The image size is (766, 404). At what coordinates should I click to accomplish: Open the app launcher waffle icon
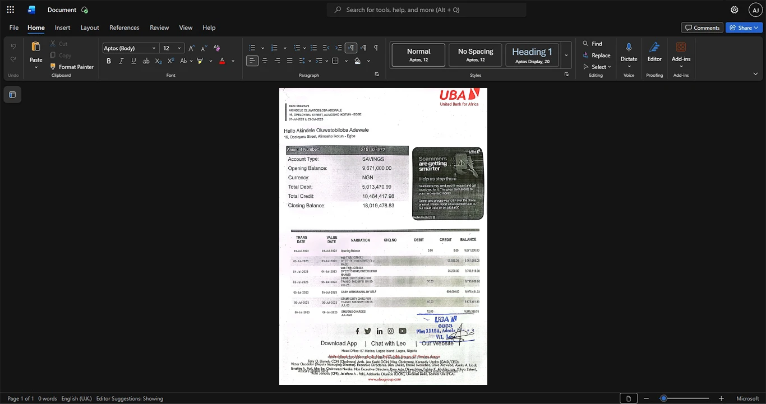(10, 10)
